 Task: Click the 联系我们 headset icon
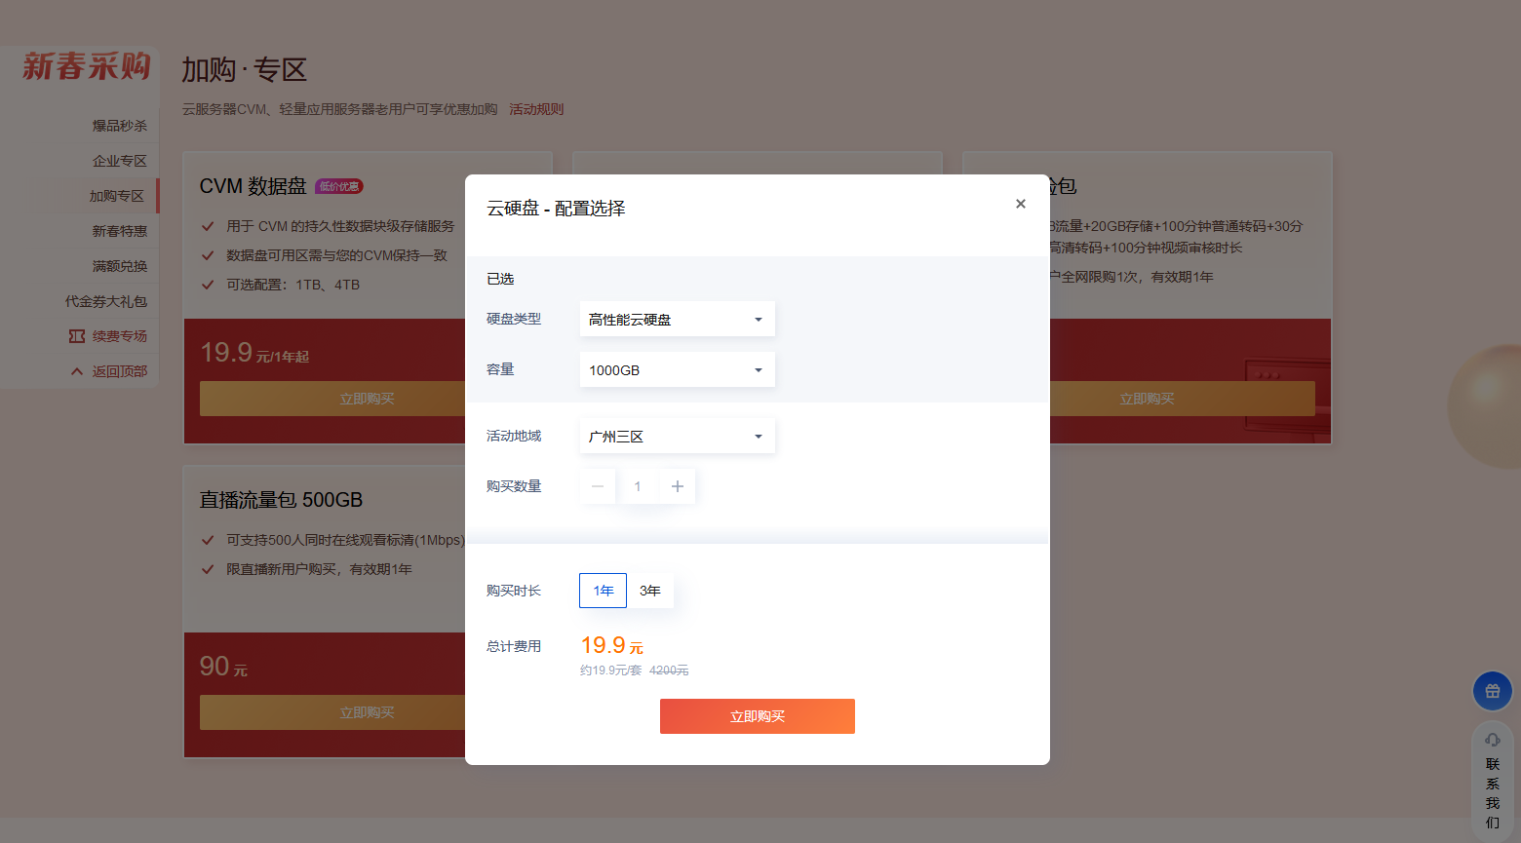point(1493,740)
